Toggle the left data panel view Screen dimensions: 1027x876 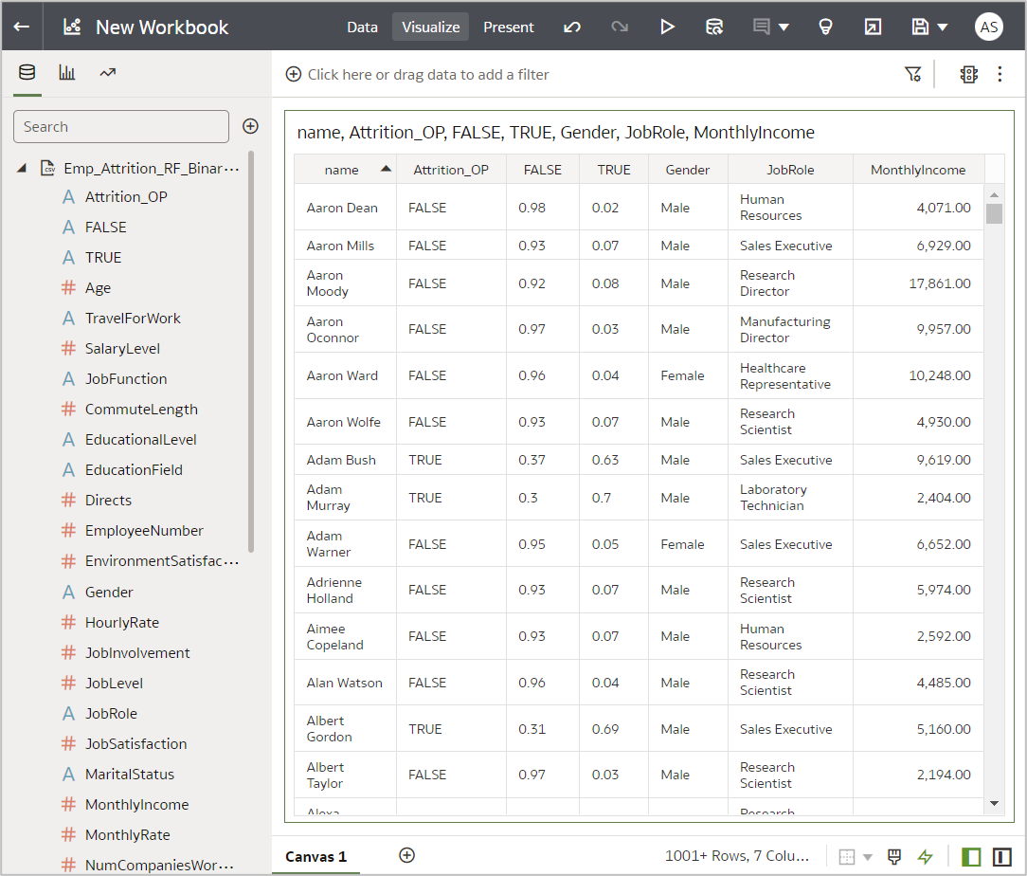point(971,856)
